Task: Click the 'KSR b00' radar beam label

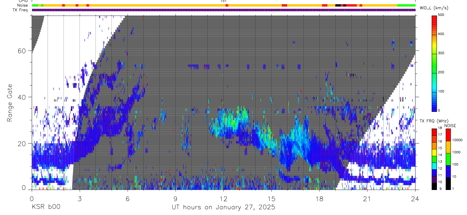Action: (x=45, y=207)
